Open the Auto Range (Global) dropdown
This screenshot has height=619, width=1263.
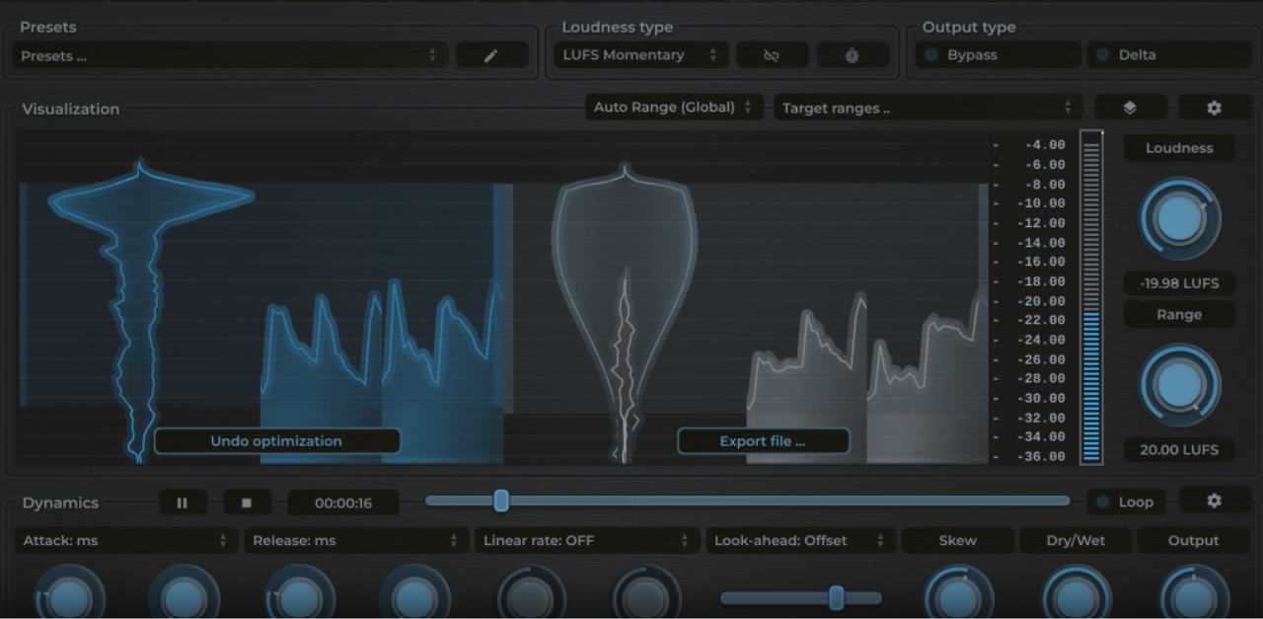[x=673, y=108]
